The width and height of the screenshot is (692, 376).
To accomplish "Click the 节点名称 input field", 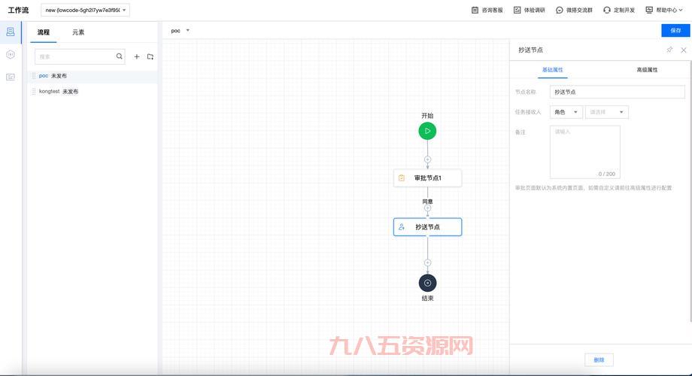I will click(617, 92).
